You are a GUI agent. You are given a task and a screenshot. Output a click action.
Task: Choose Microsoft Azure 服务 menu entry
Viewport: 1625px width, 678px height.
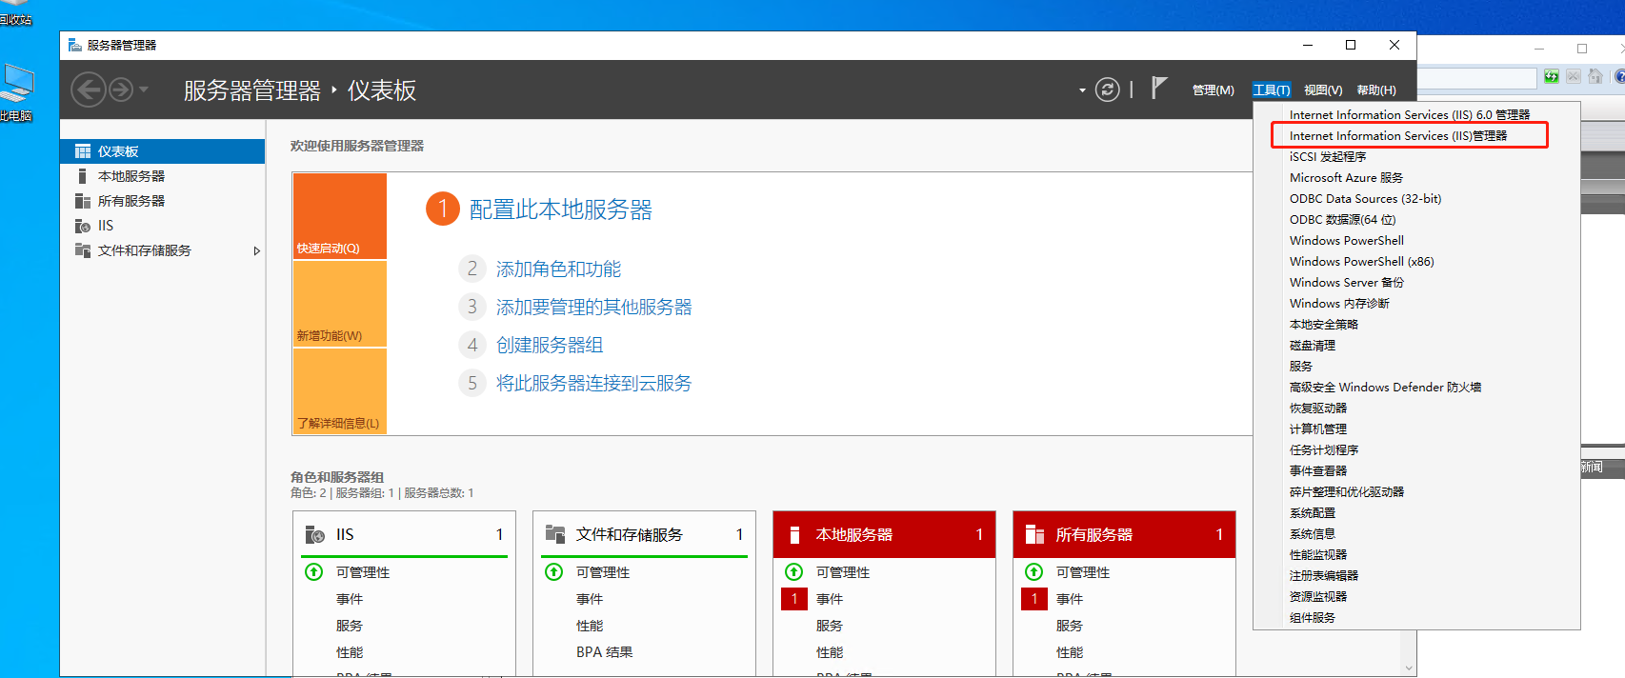(1346, 178)
